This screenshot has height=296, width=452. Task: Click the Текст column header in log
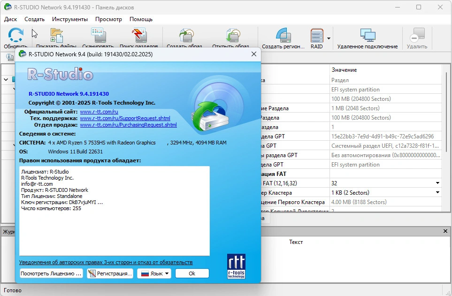click(x=296, y=242)
